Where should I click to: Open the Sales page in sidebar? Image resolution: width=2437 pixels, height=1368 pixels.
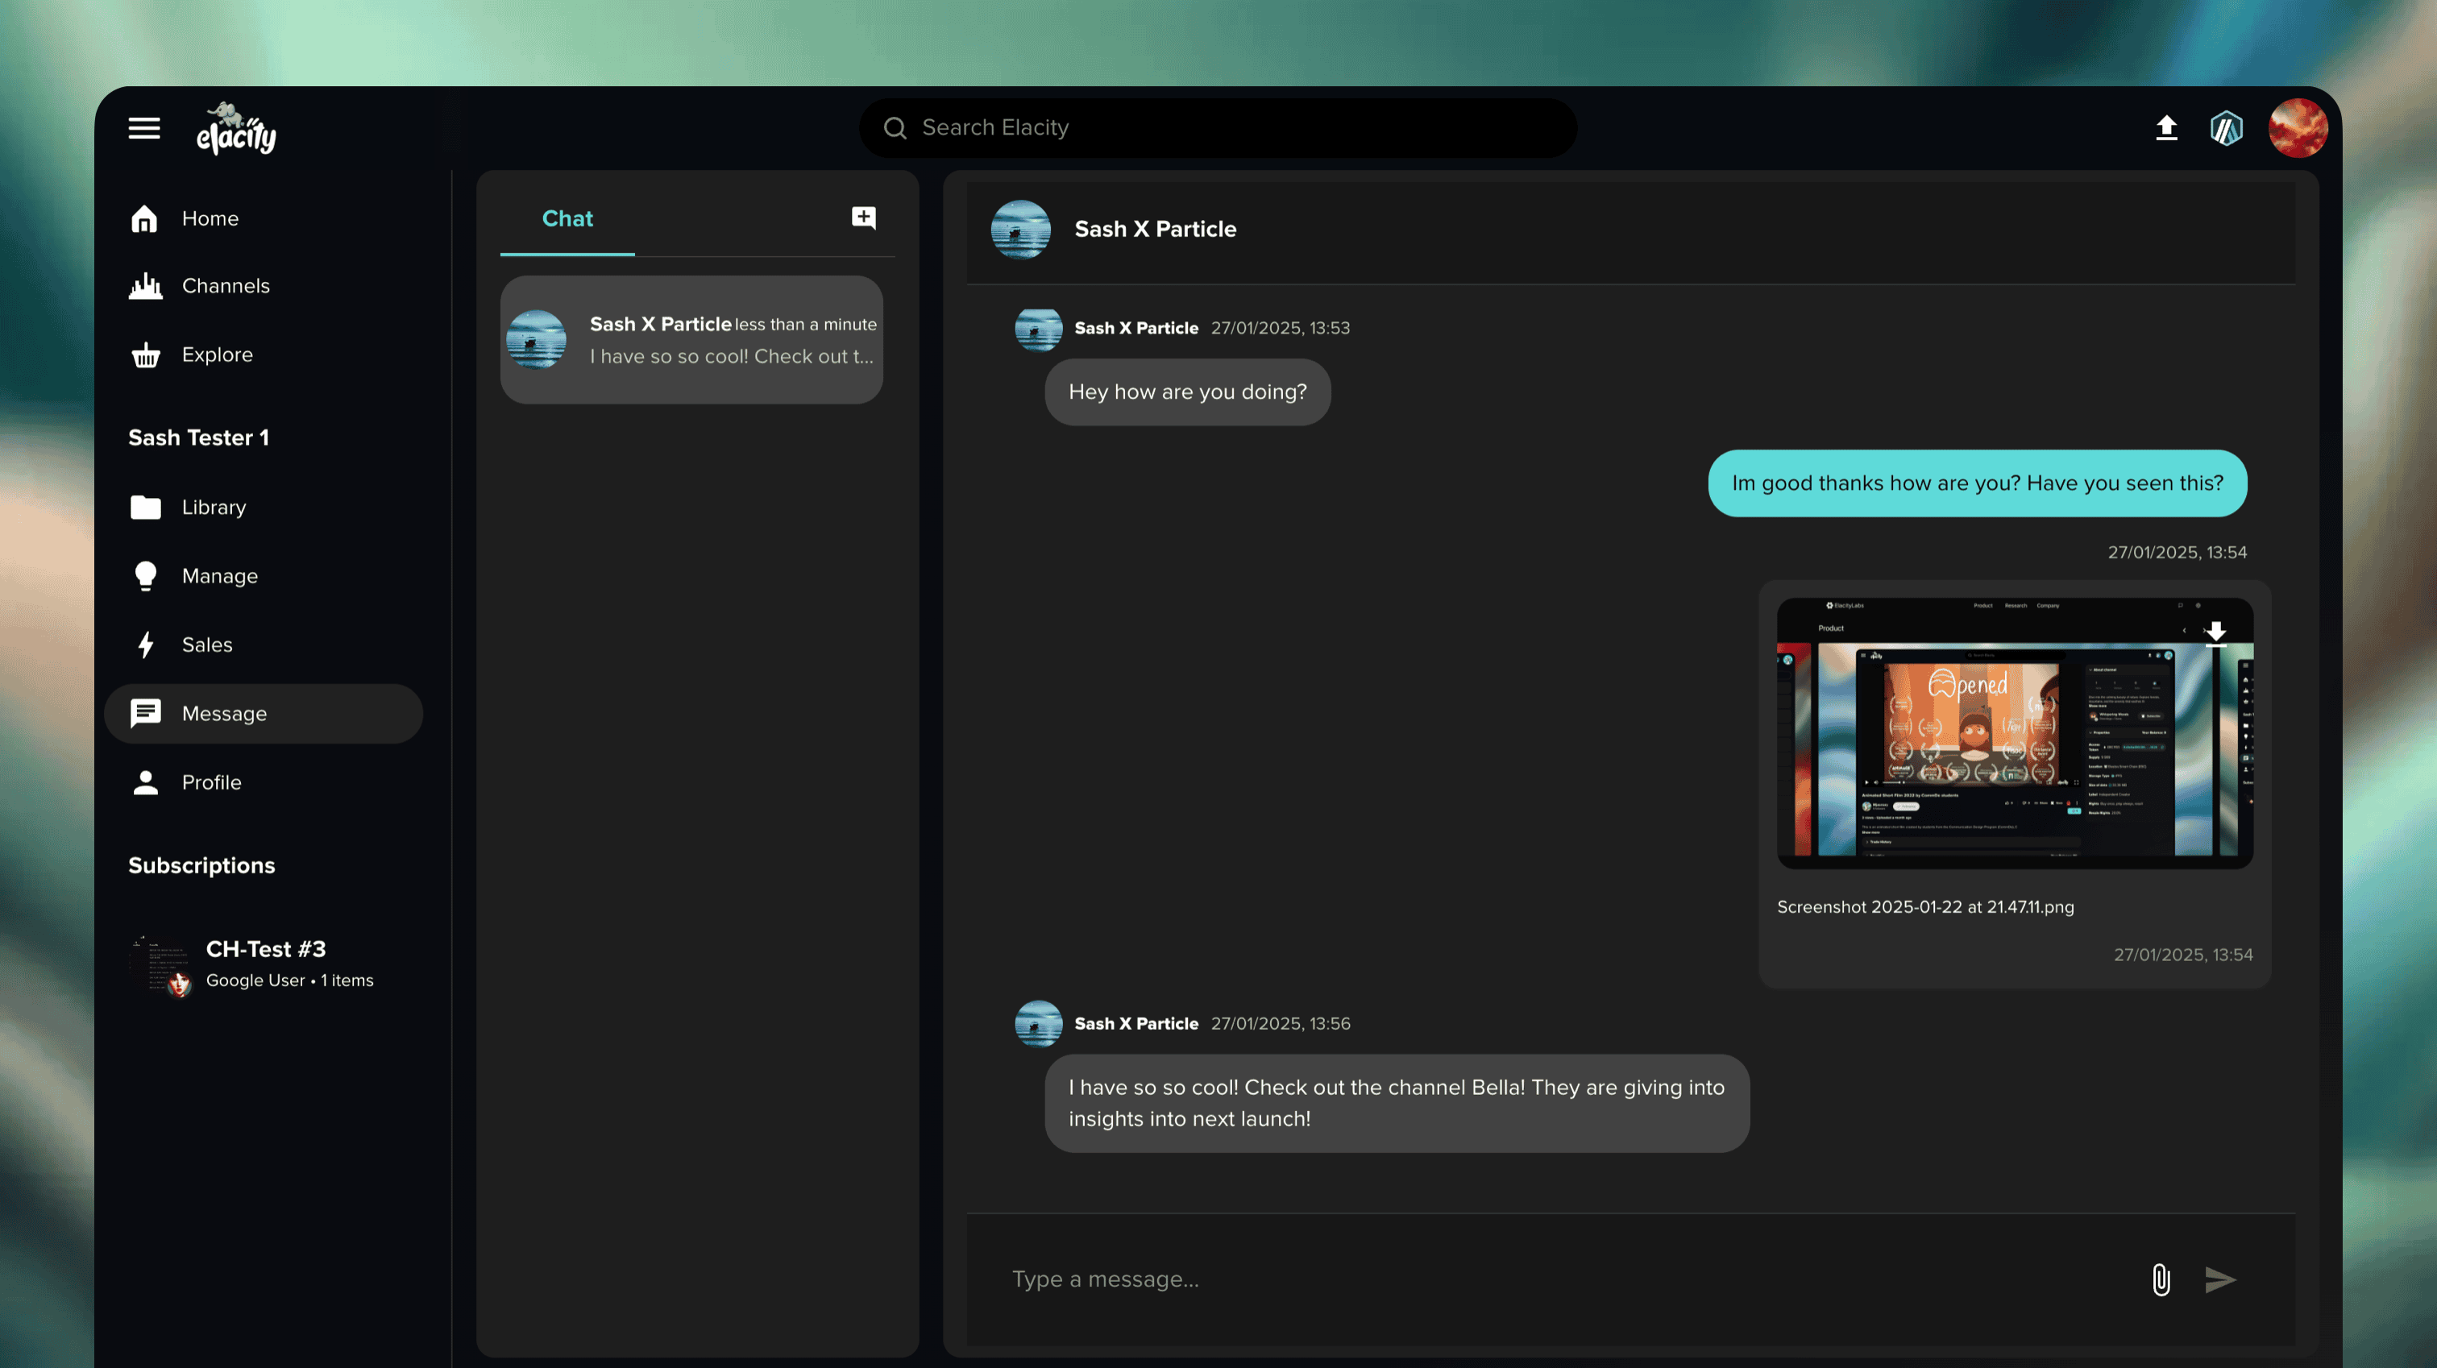pos(206,645)
